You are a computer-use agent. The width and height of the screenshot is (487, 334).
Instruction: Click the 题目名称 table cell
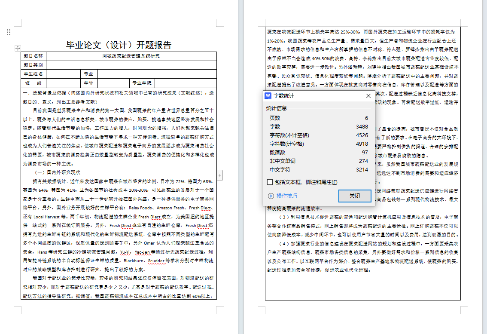pos(33,56)
